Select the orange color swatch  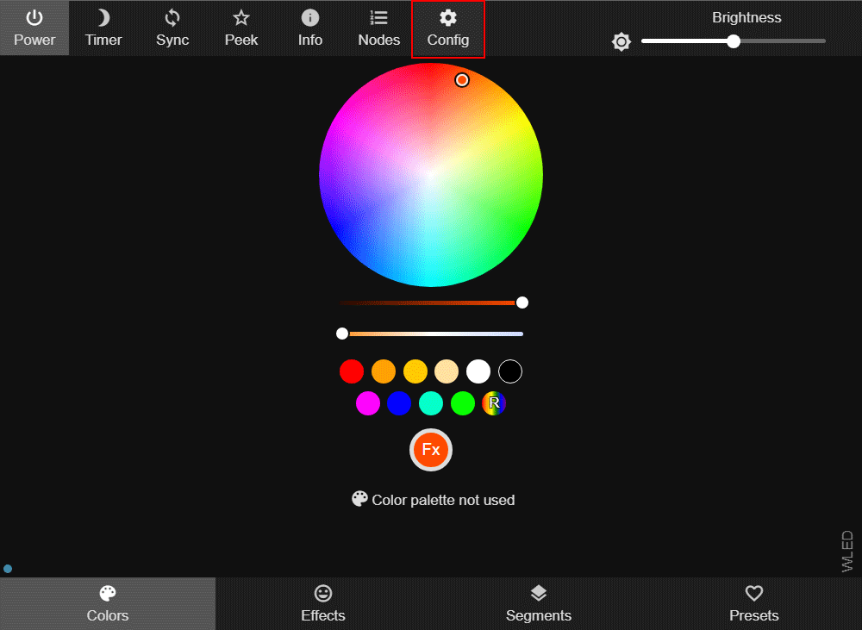(384, 371)
